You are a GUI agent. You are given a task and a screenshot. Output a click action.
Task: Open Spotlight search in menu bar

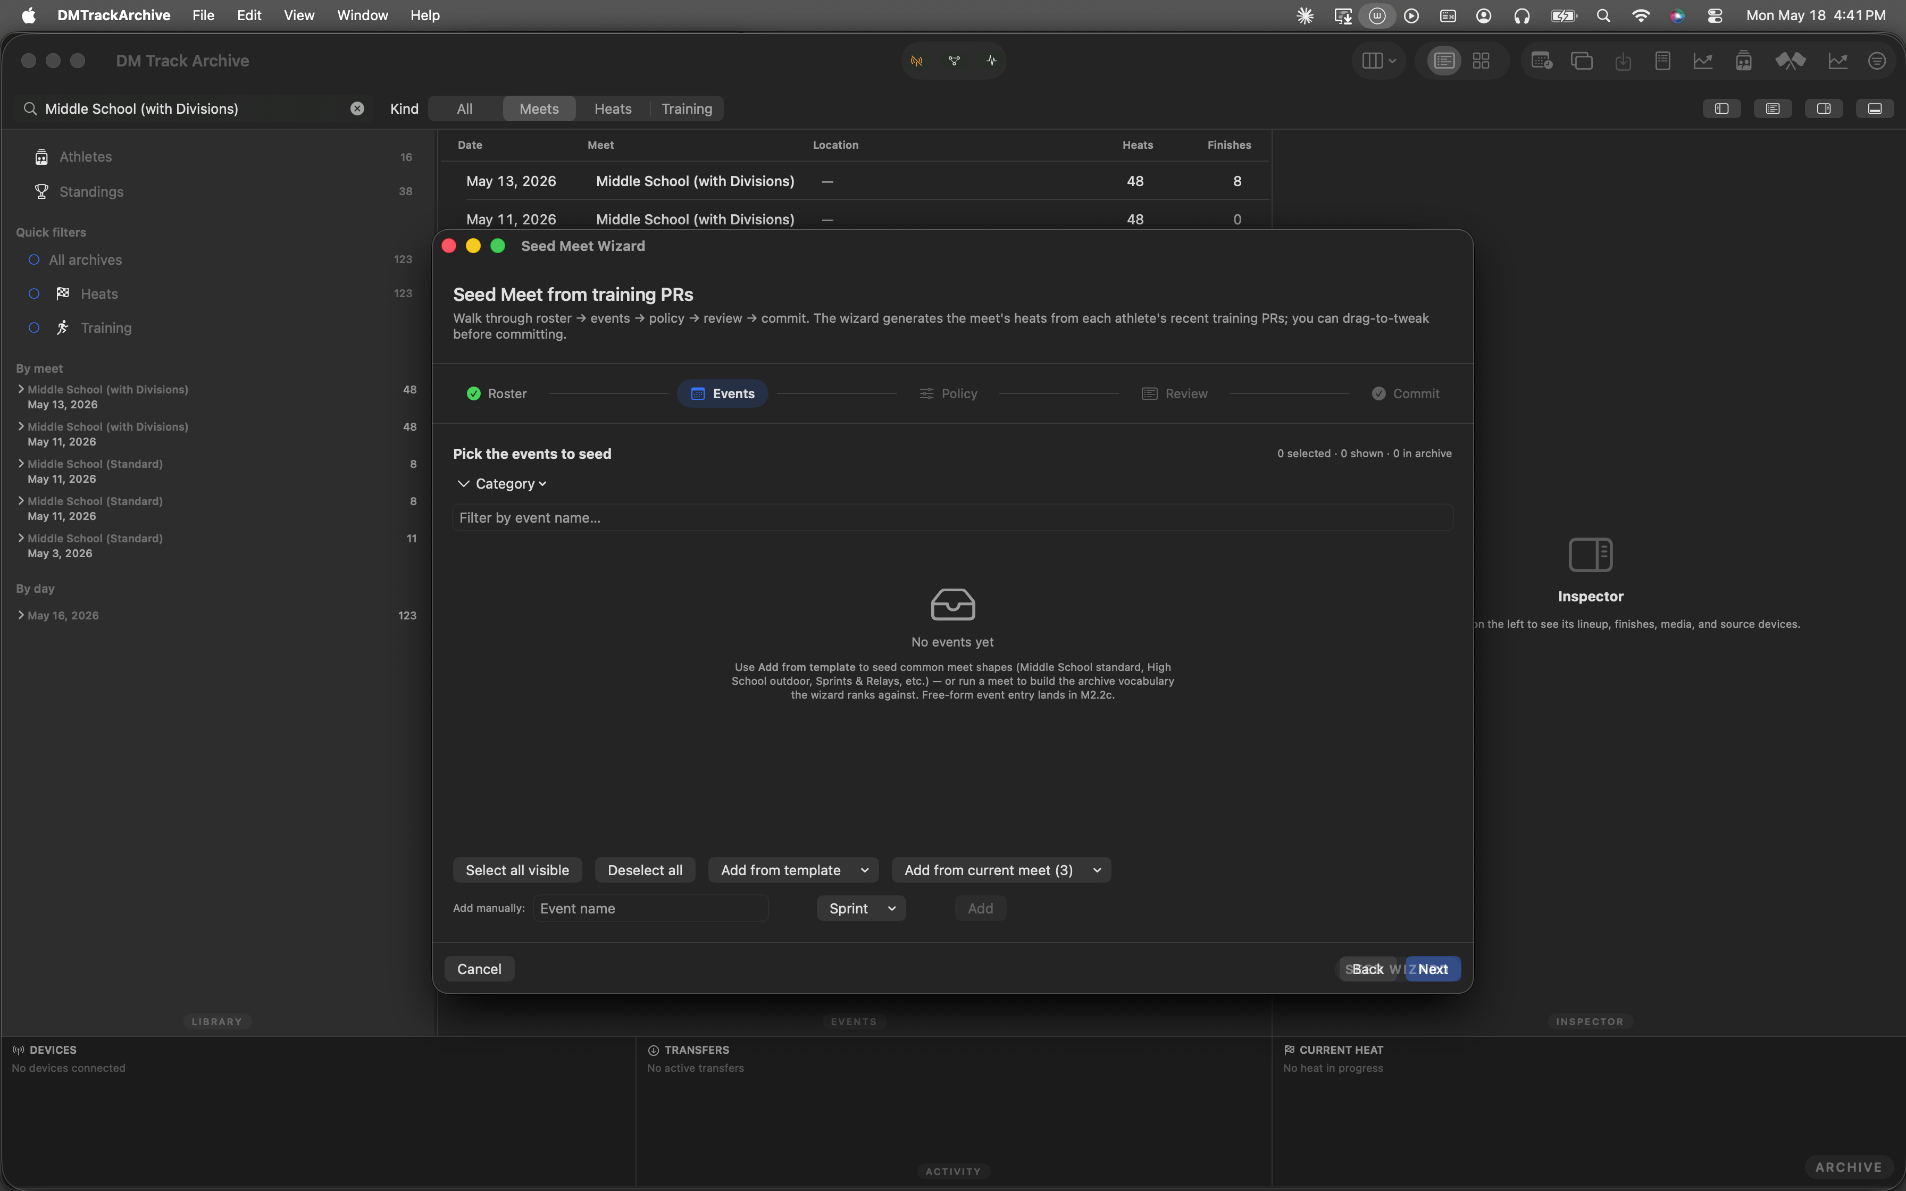tap(1603, 15)
